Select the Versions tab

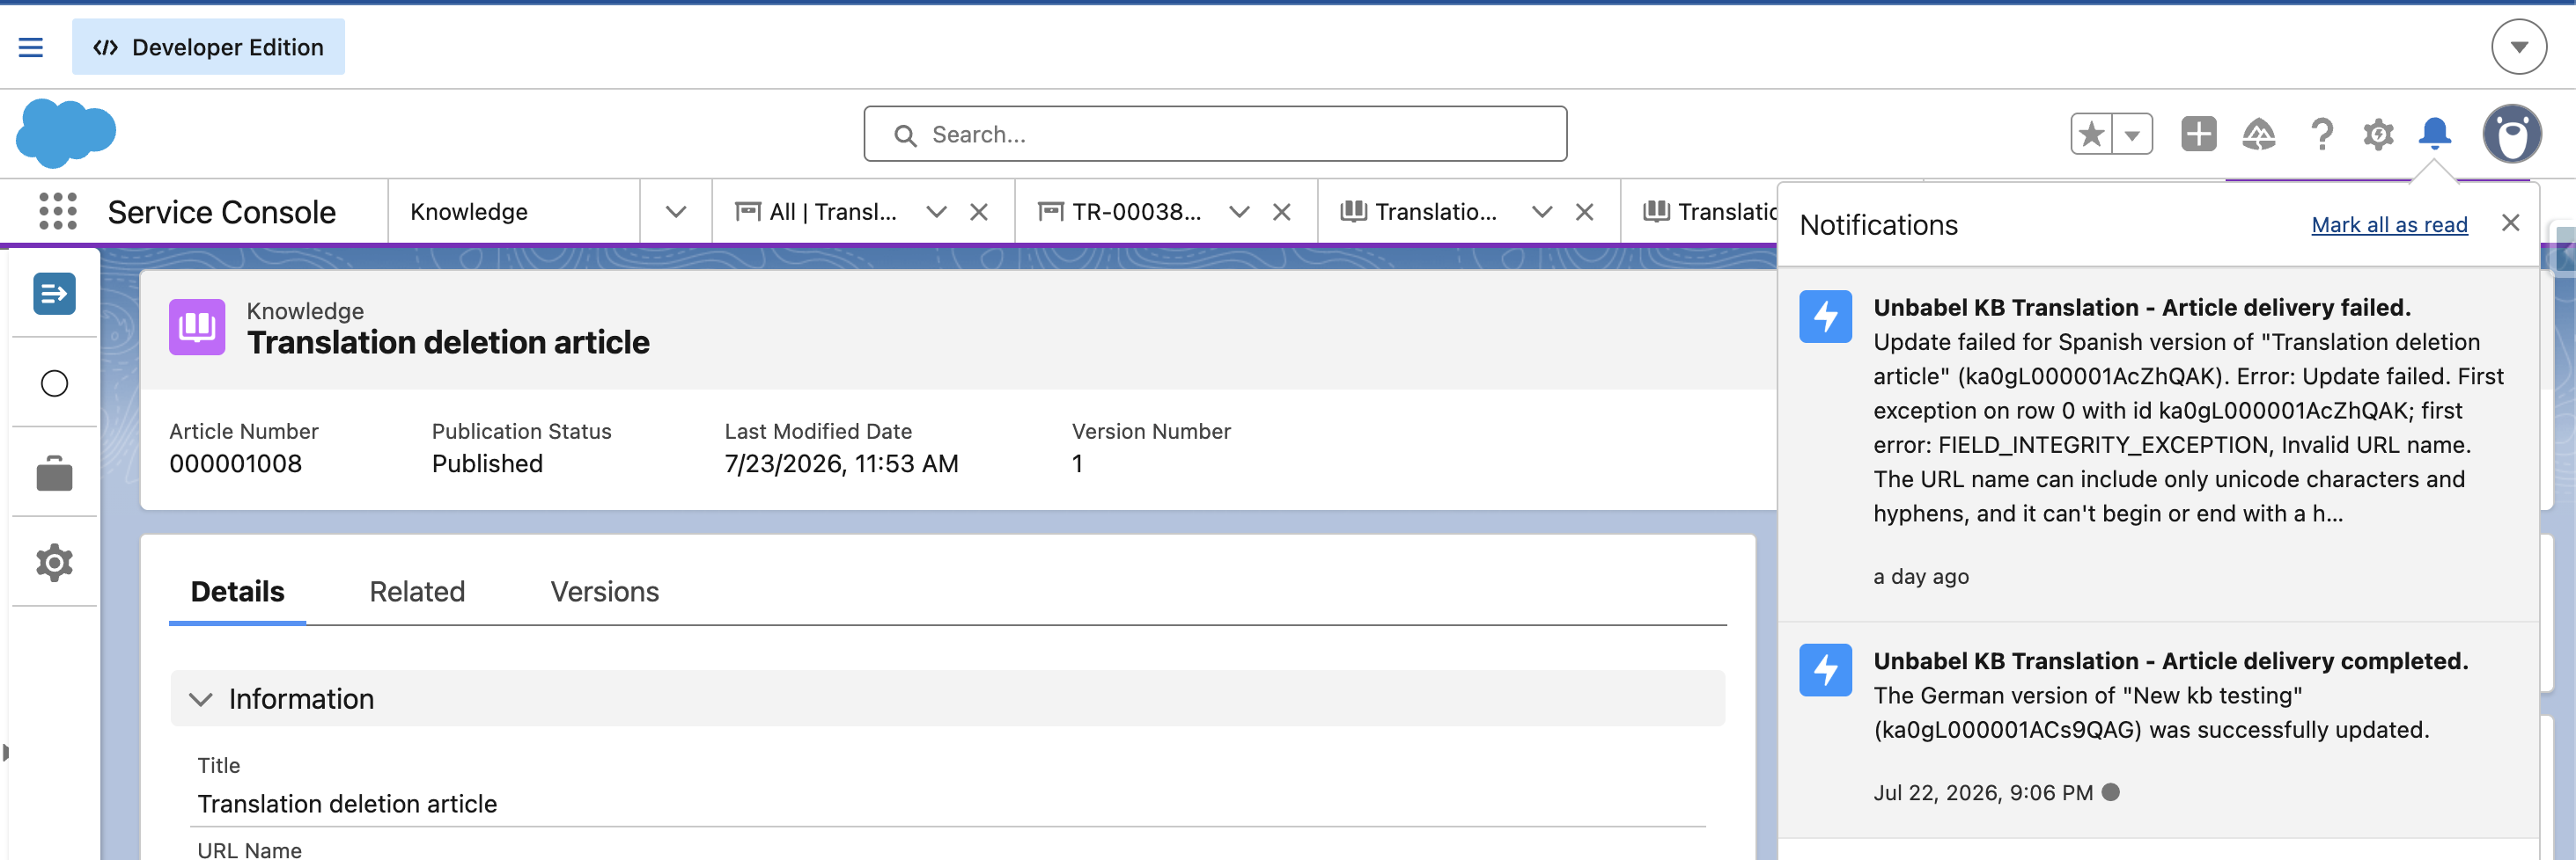tap(604, 591)
